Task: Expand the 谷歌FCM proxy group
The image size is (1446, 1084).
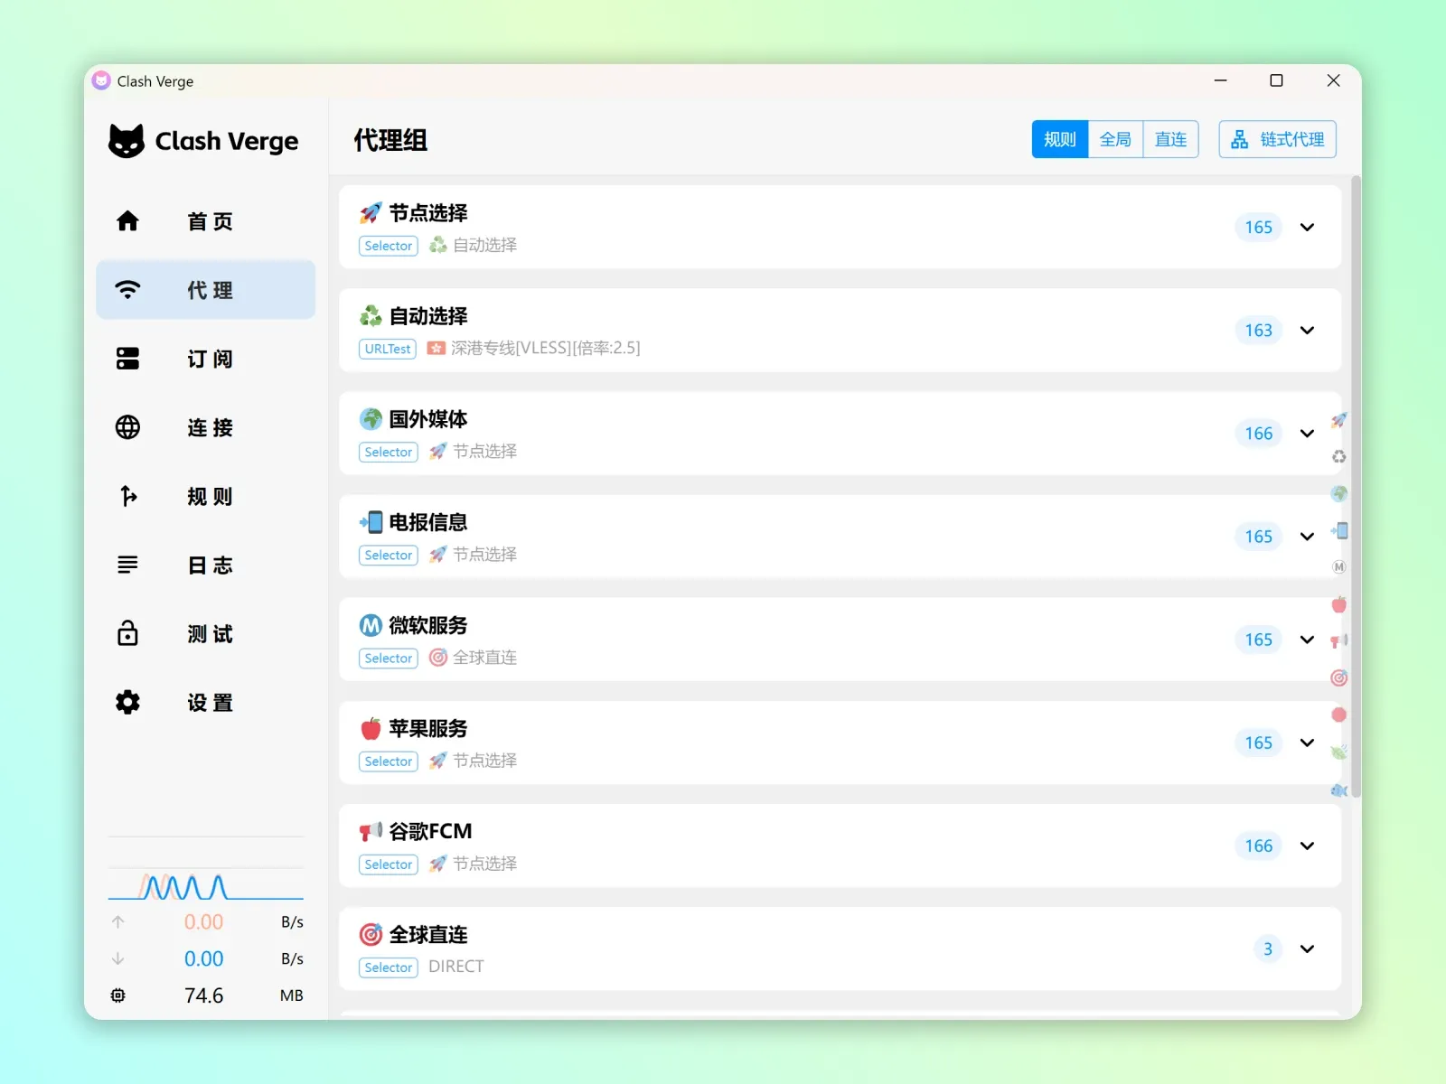Action: click(x=1307, y=846)
